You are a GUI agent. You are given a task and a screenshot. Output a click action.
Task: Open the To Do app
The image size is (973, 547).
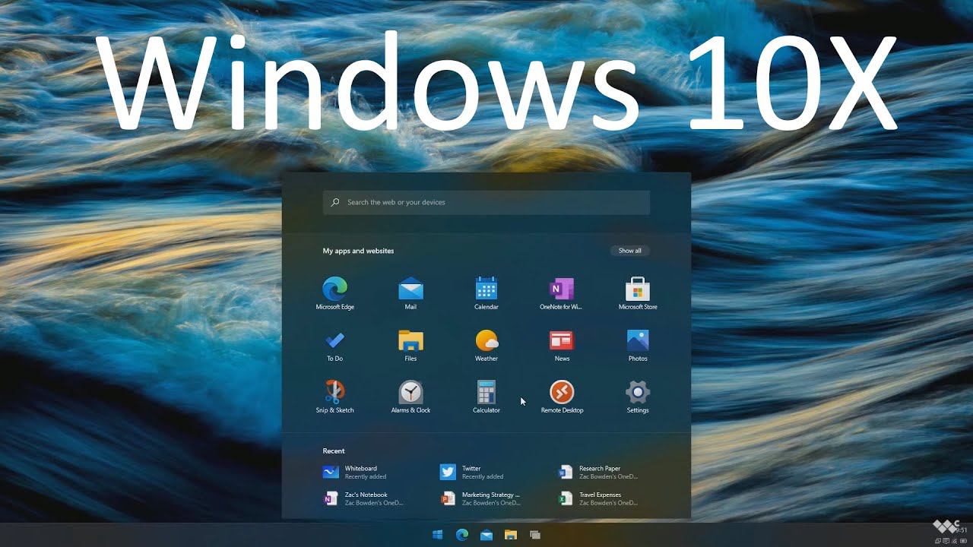point(334,345)
